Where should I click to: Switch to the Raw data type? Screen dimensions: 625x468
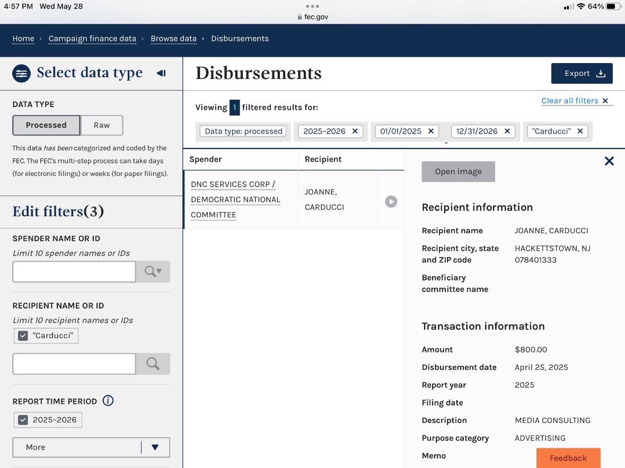pyautogui.click(x=102, y=125)
